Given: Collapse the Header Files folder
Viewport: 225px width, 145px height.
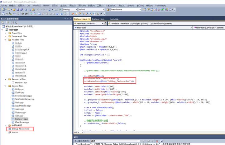Looking at the screenshot, I should [6, 40].
